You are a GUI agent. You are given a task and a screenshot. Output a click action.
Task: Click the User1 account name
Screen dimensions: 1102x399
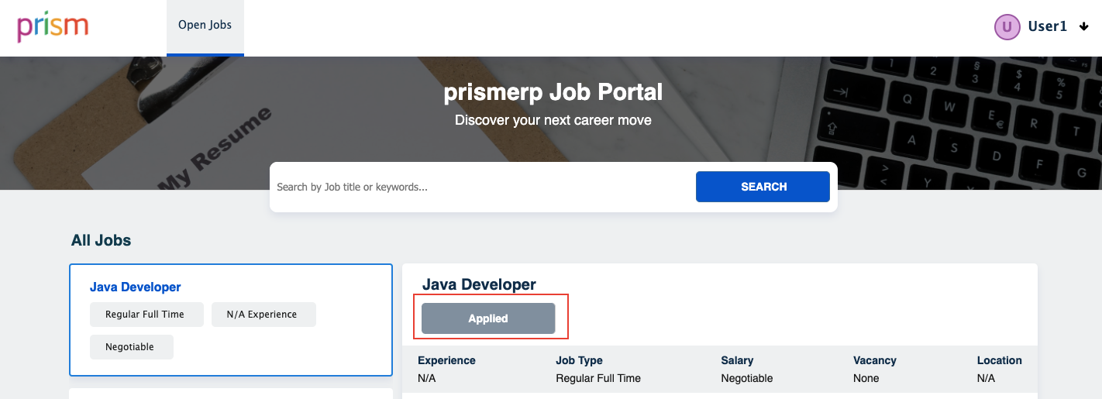coord(1047,27)
